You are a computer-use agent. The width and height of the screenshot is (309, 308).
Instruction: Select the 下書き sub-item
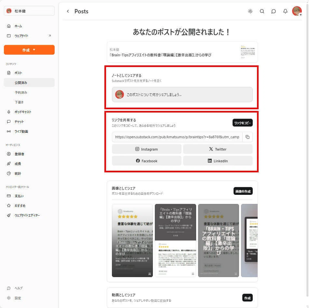click(x=29, y=102)
